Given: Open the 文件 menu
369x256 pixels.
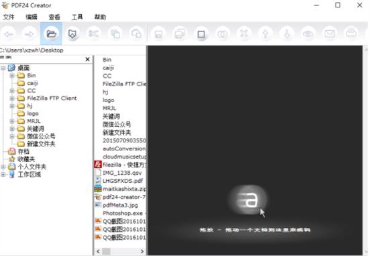Looking at the screenshot, I should point(9,17).
